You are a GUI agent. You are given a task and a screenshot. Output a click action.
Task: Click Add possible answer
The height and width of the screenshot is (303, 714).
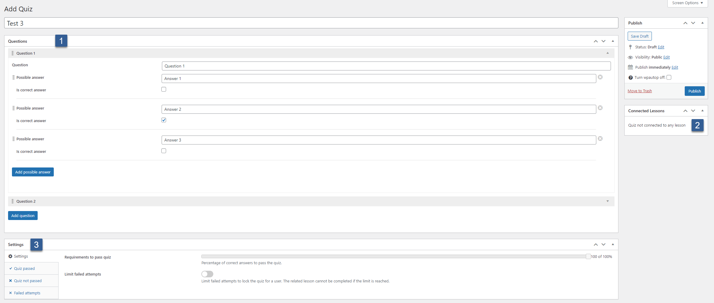pyautogui.click(x=33, y=172)
